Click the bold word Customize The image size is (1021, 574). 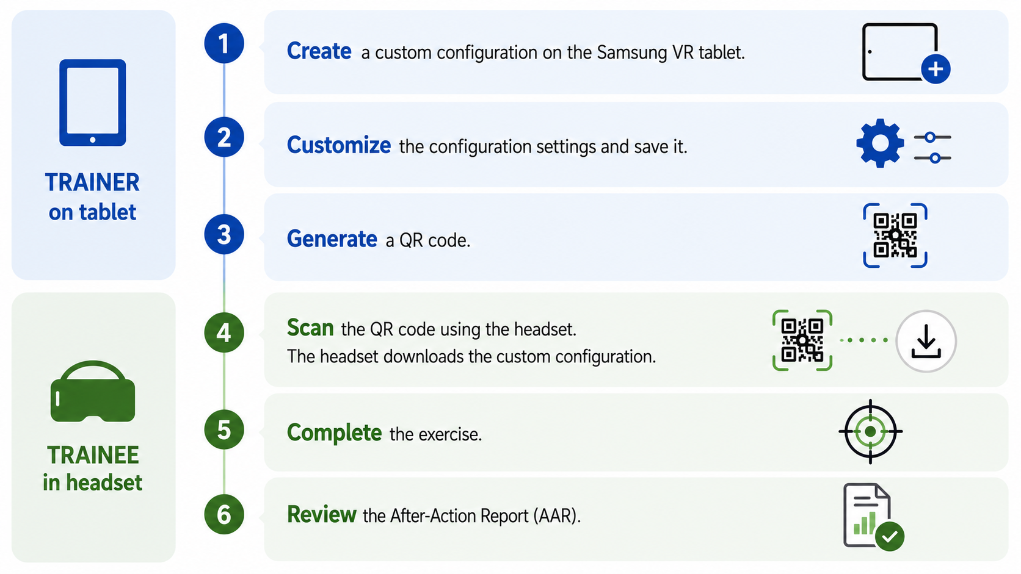[x=339, y=145]
